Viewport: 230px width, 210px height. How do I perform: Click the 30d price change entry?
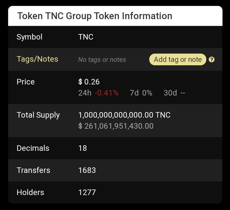[174, 93]
